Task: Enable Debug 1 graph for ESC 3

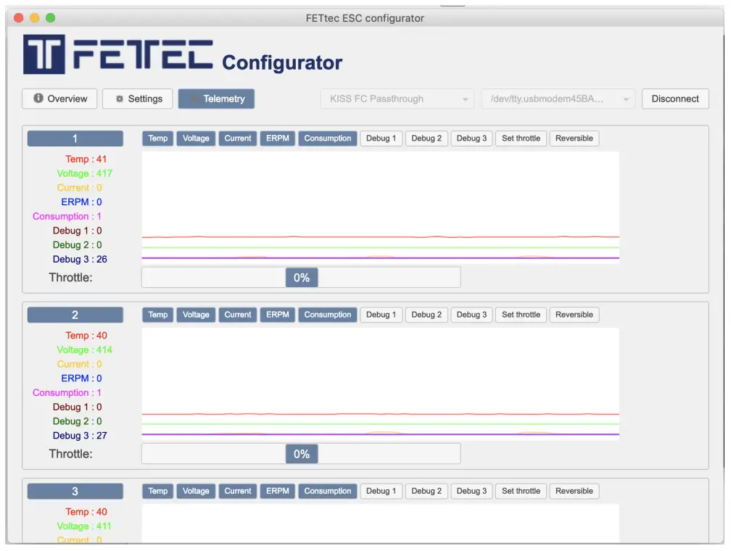Action: (x=381, y=491)
